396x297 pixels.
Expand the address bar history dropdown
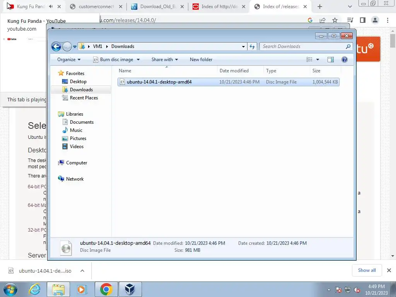coord(243,46)
